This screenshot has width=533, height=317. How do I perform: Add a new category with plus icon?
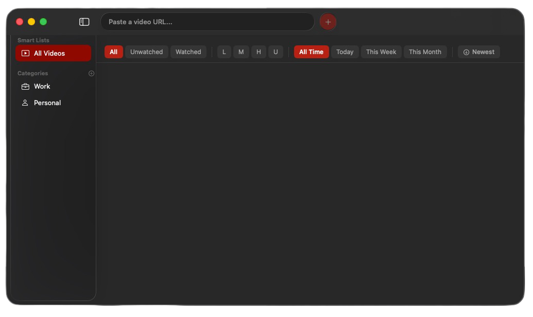[x=92, y=73]
